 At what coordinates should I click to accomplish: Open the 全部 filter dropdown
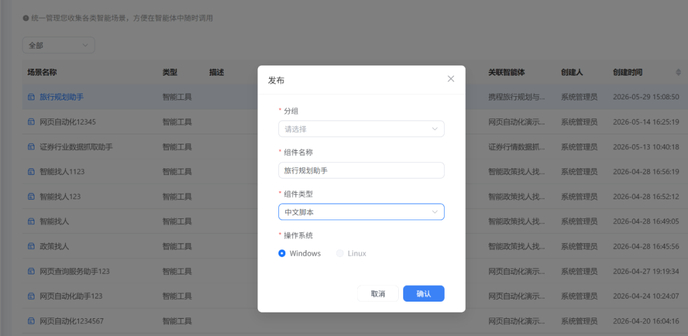pos(59,45)
